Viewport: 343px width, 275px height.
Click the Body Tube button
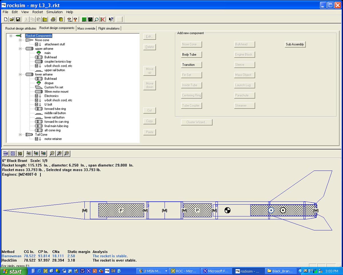click(x=189, y=54)
